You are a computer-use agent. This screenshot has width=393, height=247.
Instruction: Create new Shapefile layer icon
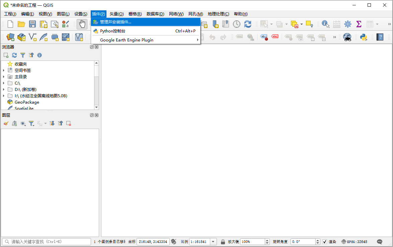pyautogui.click(x=32, y=37)
